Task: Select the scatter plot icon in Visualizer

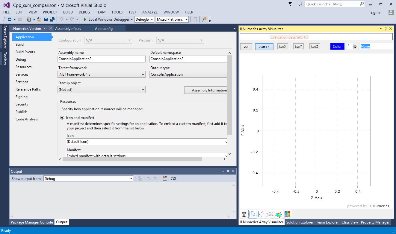Action: (x=261, y=214)
